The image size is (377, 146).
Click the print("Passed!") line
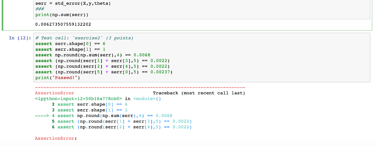point(57,78)
